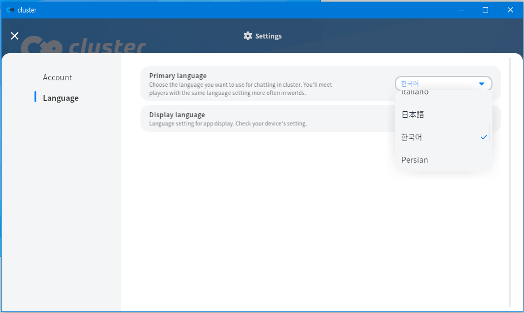Choose Italiano from the language list

(x=443, y=93)
